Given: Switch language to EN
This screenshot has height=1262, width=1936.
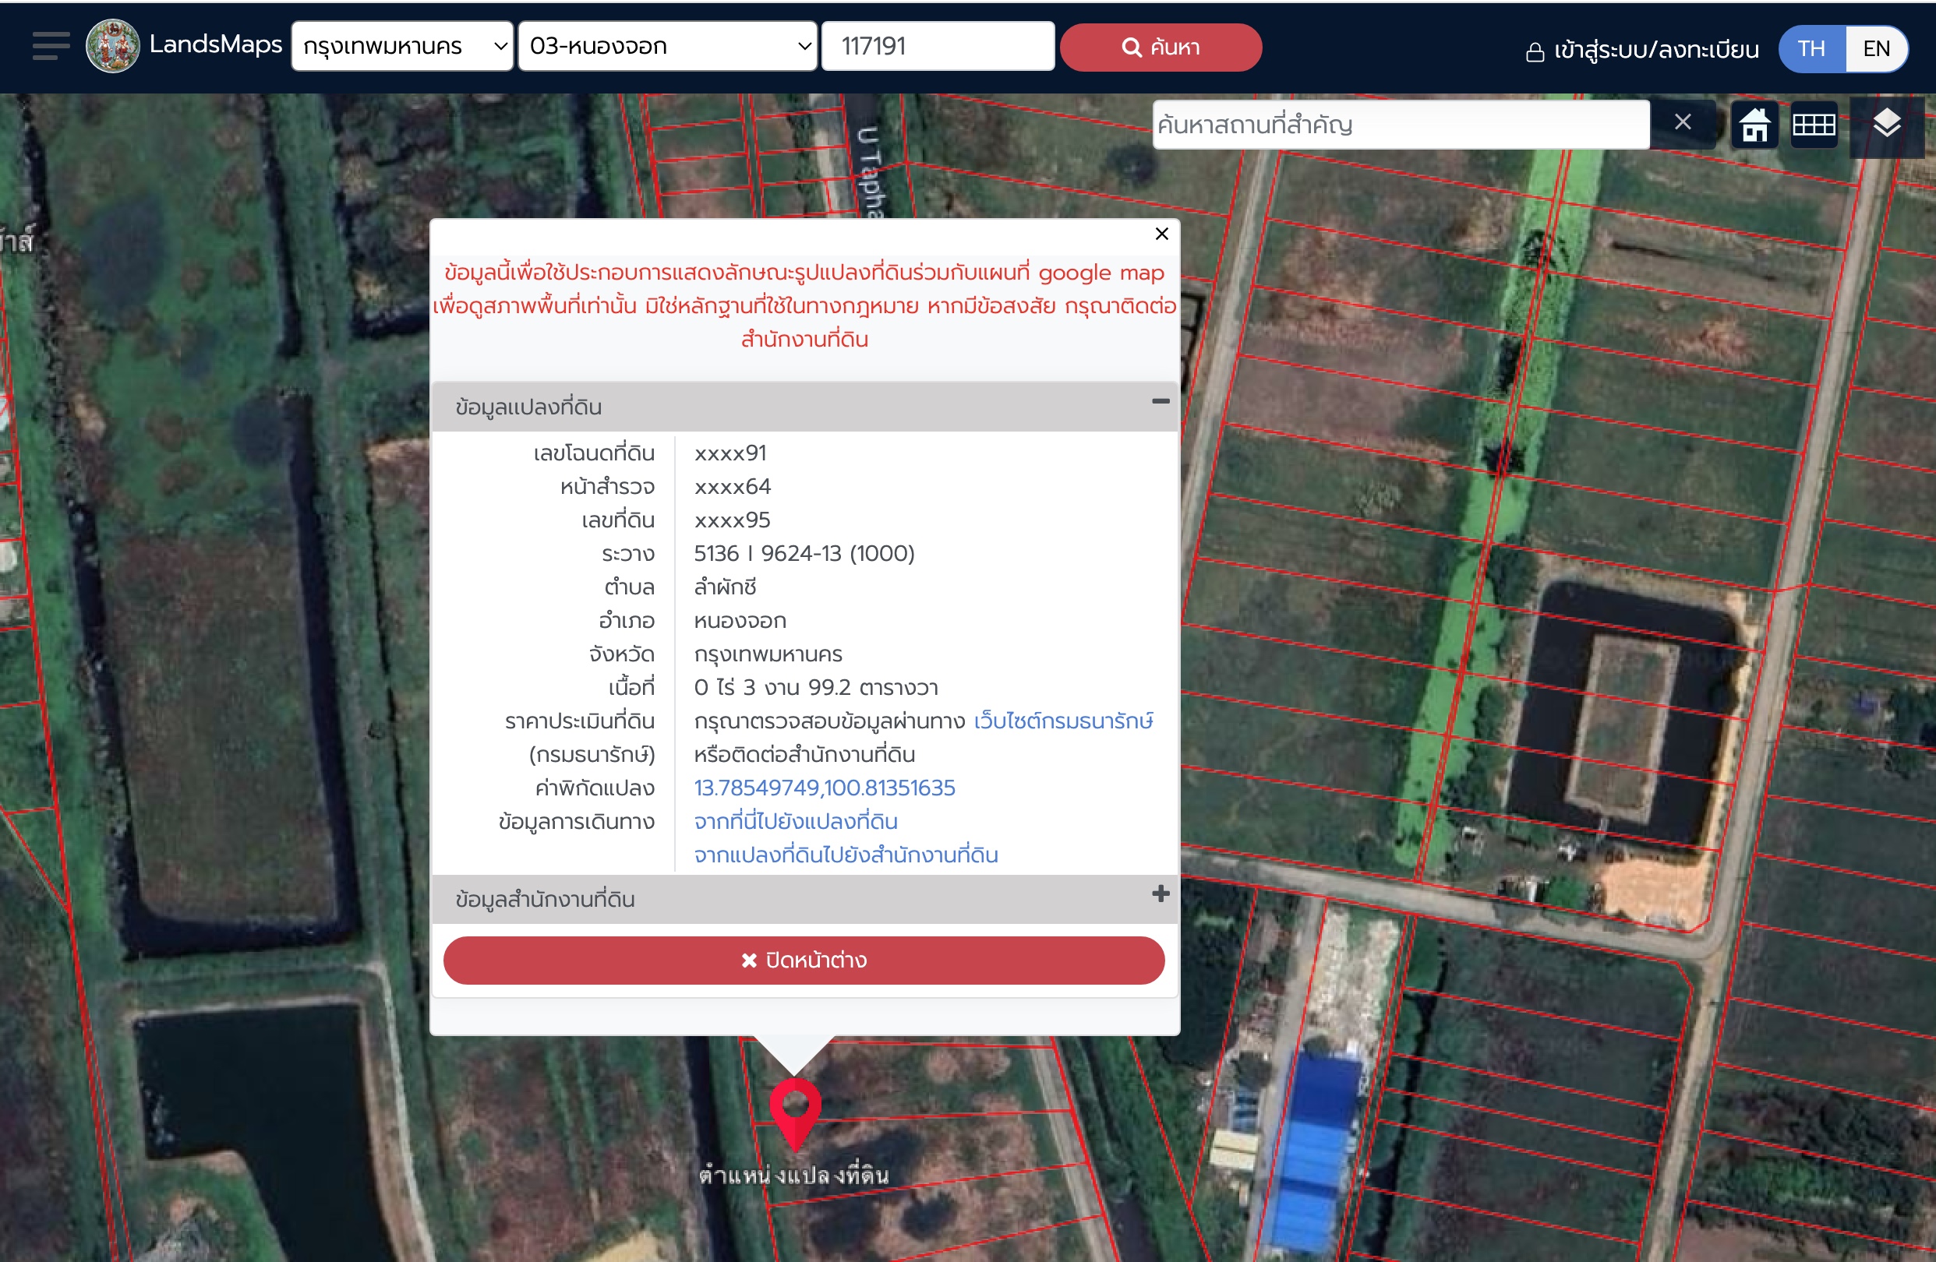Looking at the screenshot, I should [x=1876, y=49].
